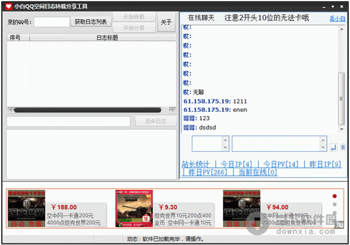The height and width of the screenshot is (245, 350).
Task: Open the 今日IP[4] link
Action: 236,164
